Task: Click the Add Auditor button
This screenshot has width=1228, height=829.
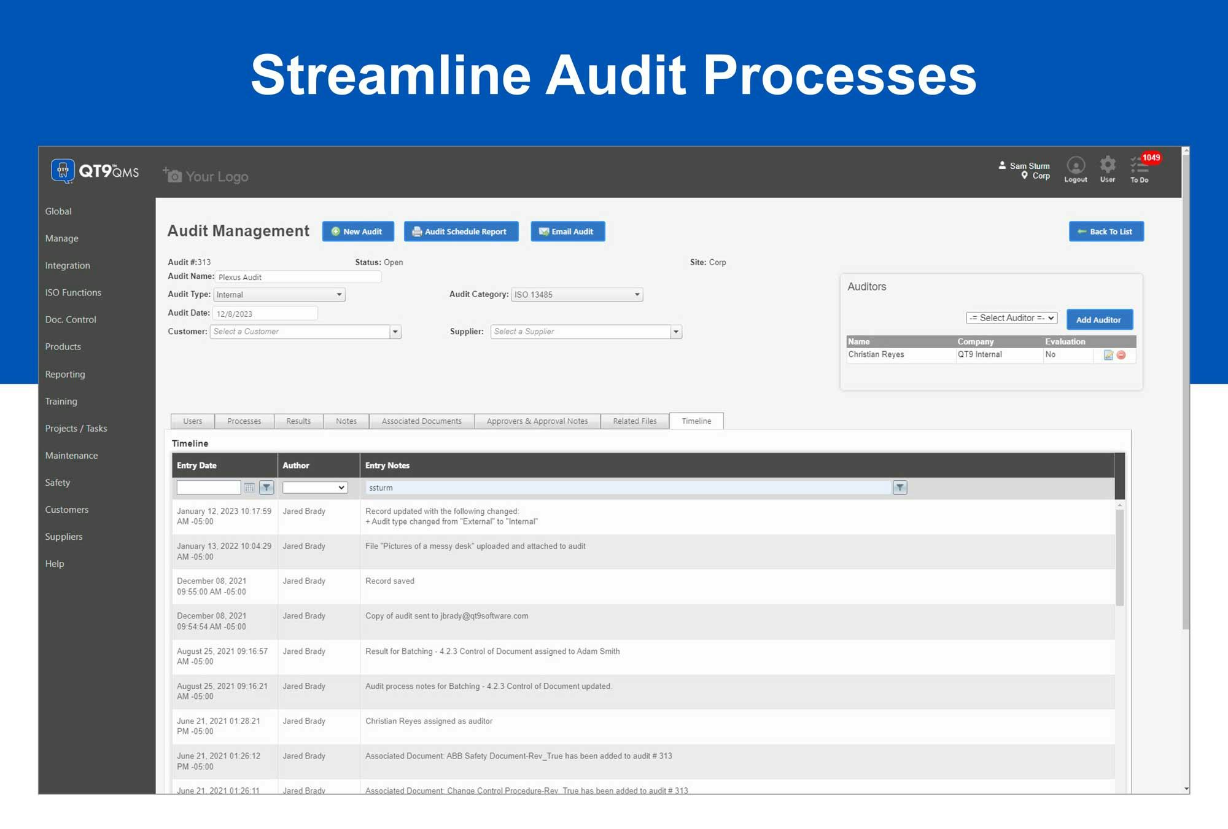Action: (x=1098, y=320)
